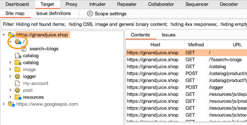Image resolution: width=247 pixels, height=125 pixels.
Task: Select the /?search=blogs request row
Action: tap(186, 60)
